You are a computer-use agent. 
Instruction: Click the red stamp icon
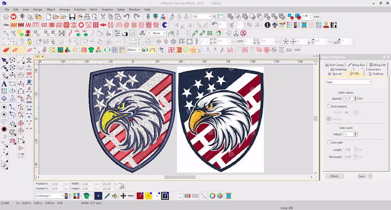click(x=326, y=25)
